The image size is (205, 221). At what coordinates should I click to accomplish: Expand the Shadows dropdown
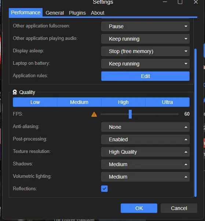point(145,164)
